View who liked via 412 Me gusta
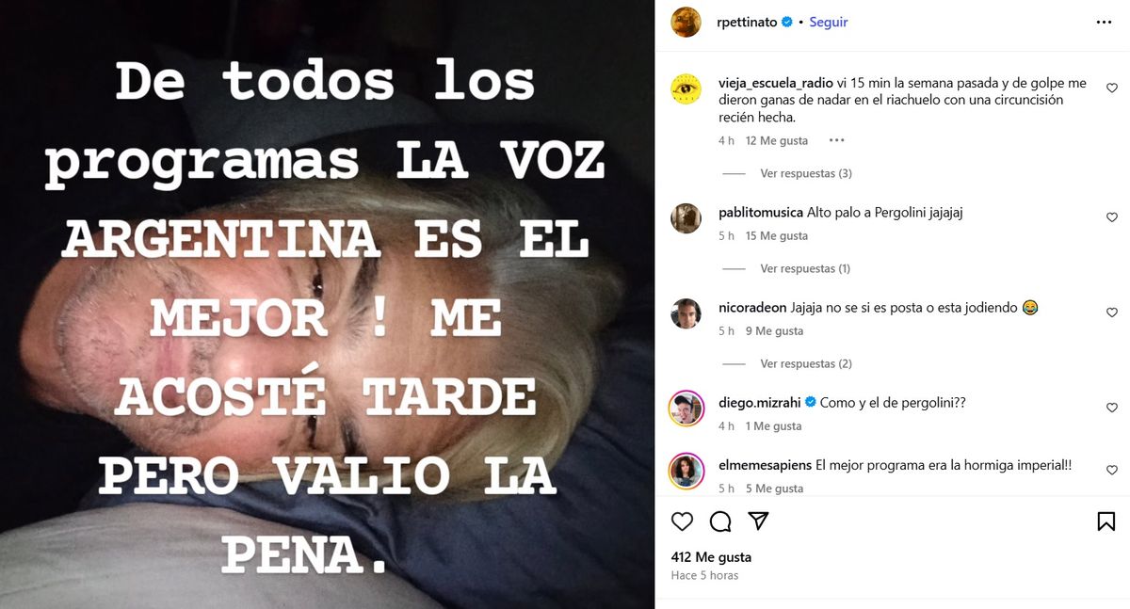Image resolution: width=1130 pixels, height=609 pixels. click(x=711, y=557)
